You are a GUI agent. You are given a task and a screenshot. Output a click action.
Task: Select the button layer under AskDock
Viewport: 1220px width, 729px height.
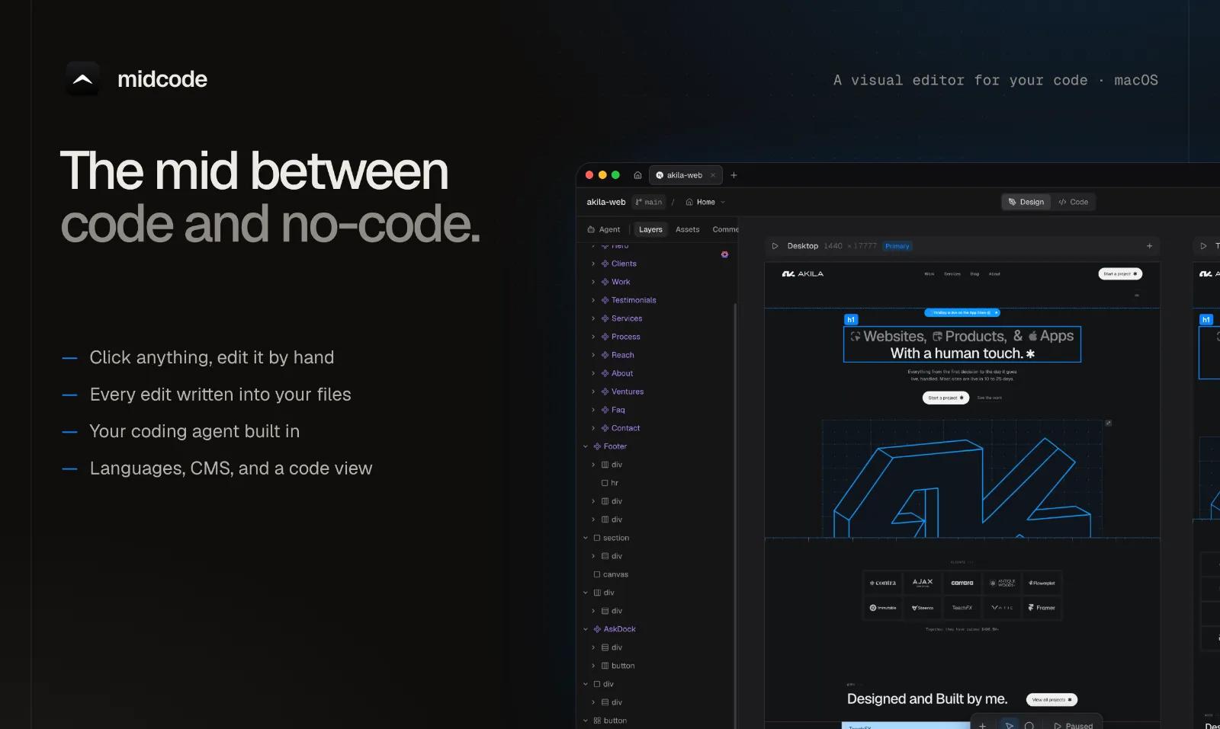(x=618, y=666)
